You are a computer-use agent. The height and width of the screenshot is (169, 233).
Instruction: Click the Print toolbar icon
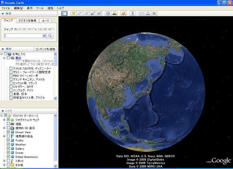pyautogui.click(x=148, y=14)
